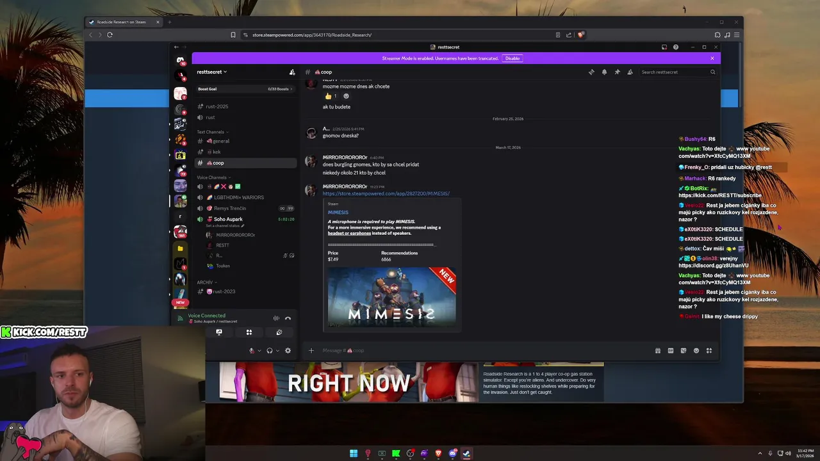Switch to the general channel
This screenshot has width=820, height=461.
pyautogui.click(x=246, y=141)
